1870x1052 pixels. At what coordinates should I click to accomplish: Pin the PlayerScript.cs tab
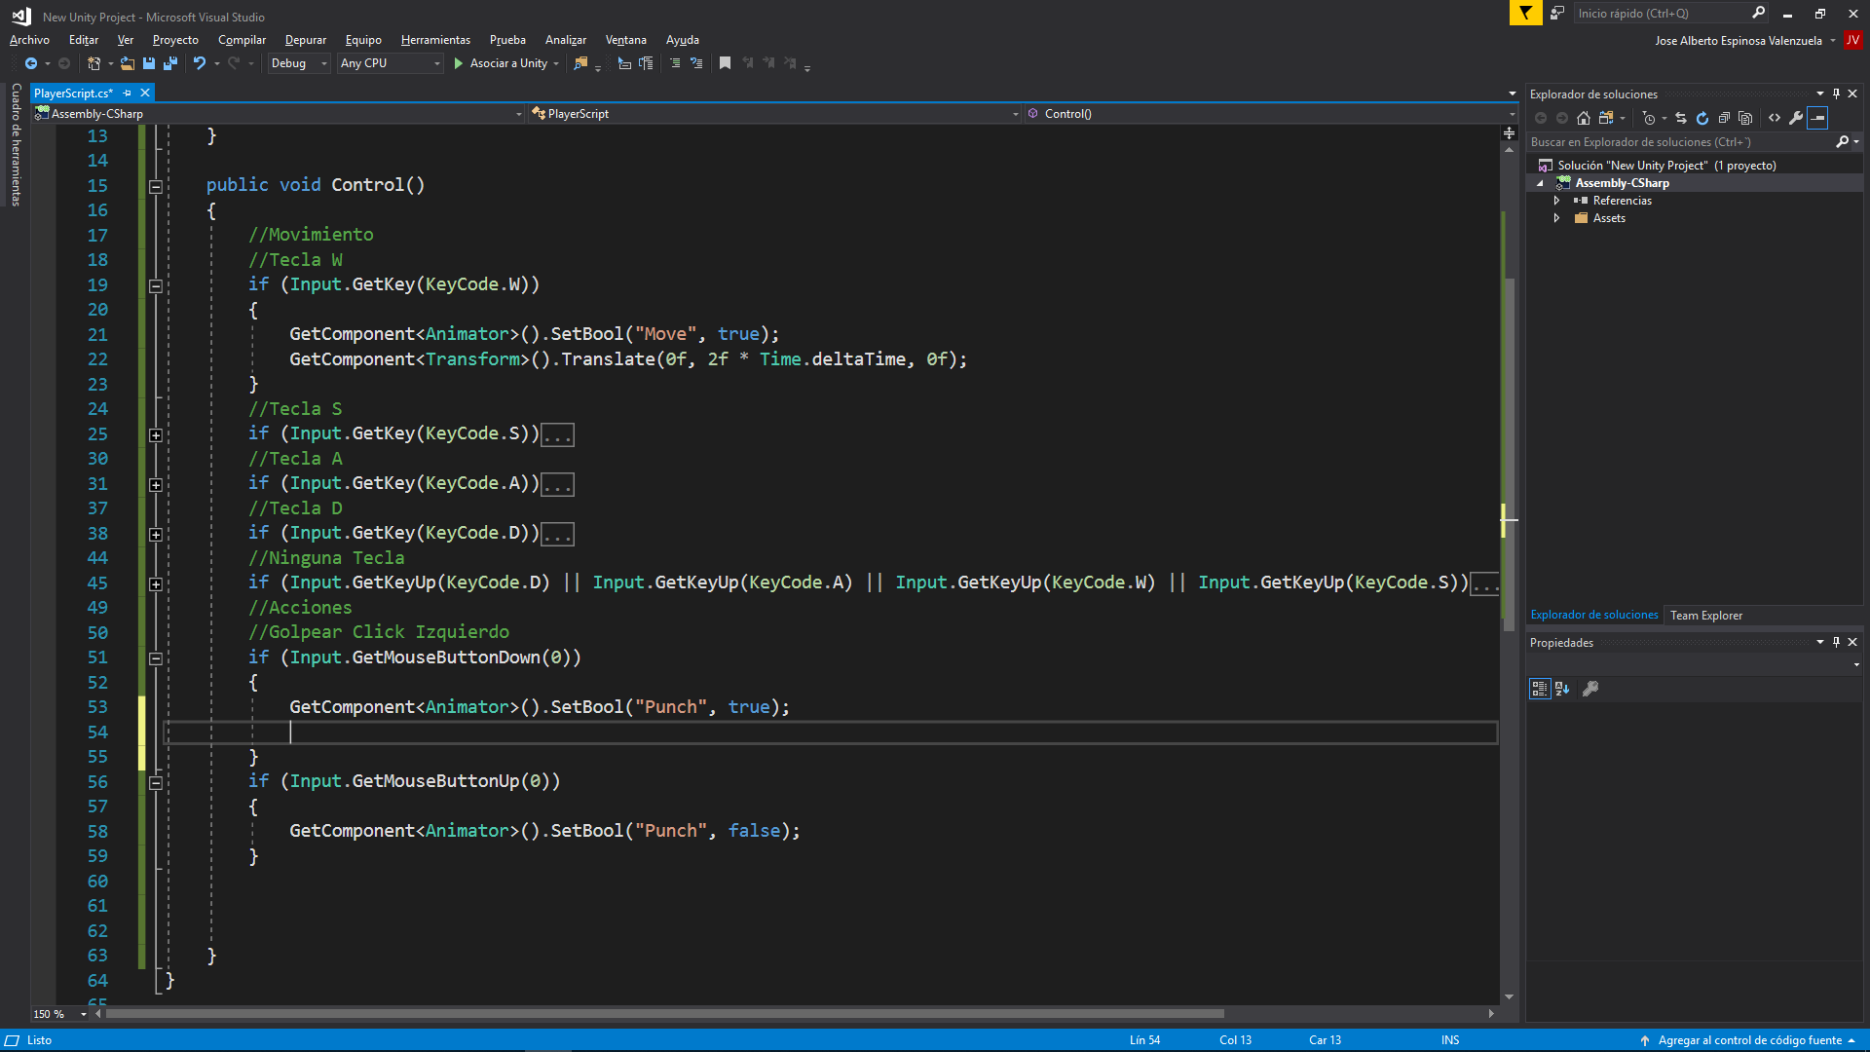[128, 93]
